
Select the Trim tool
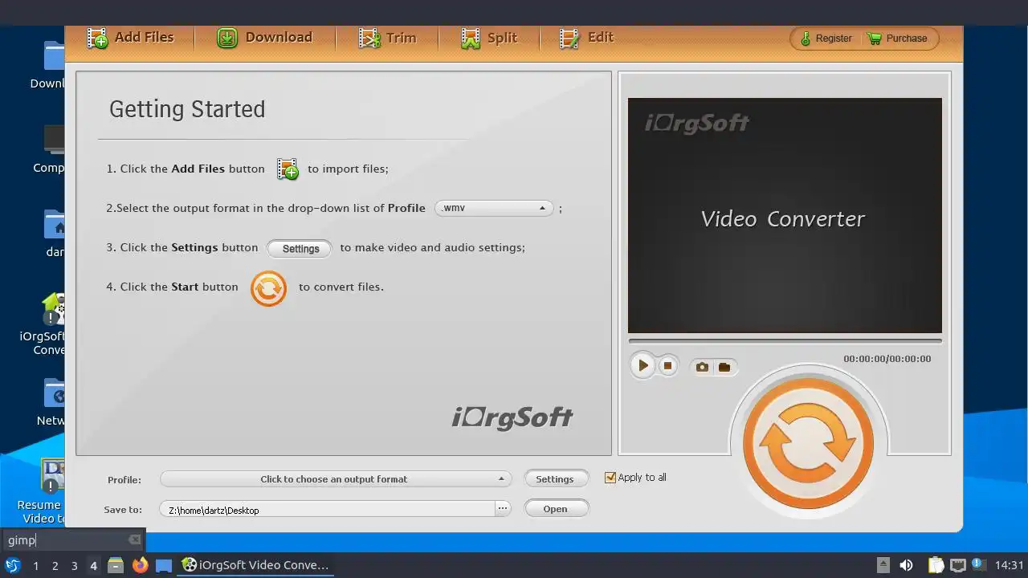[x=388, y=38]
